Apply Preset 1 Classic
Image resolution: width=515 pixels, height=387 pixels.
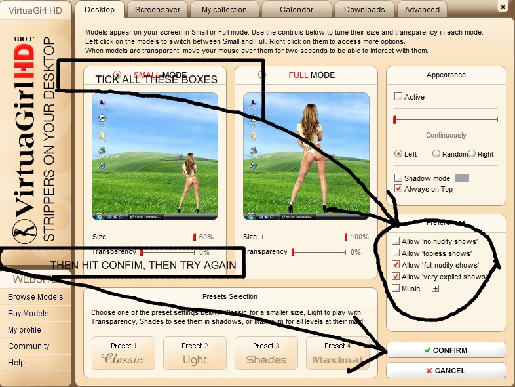(x=123, y=353)
